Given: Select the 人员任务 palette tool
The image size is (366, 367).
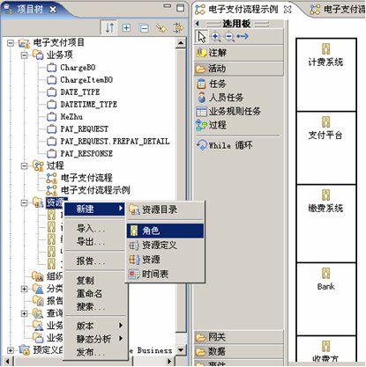Looking at the screenshot, I should pos(220,98).
